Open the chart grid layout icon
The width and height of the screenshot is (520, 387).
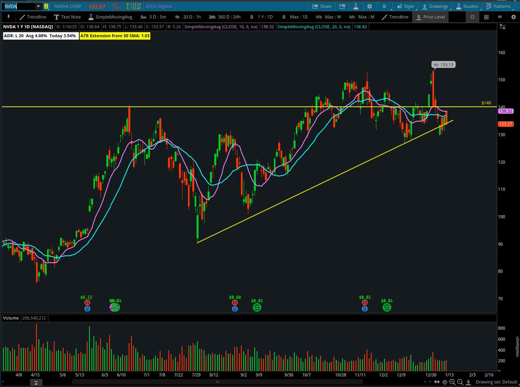[487, 17]
